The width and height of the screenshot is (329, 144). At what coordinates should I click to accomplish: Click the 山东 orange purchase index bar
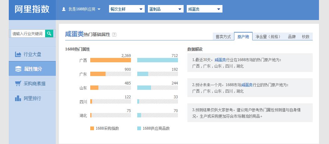94,88
